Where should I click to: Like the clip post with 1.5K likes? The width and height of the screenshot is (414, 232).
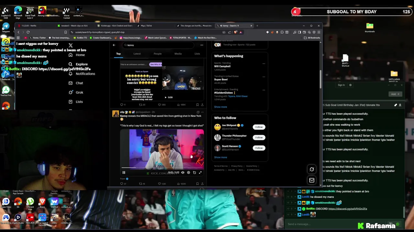tap(162, 184)
